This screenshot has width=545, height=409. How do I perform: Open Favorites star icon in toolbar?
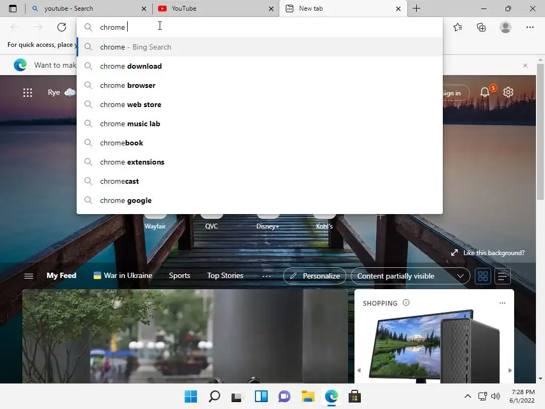(x=458, y=27)
